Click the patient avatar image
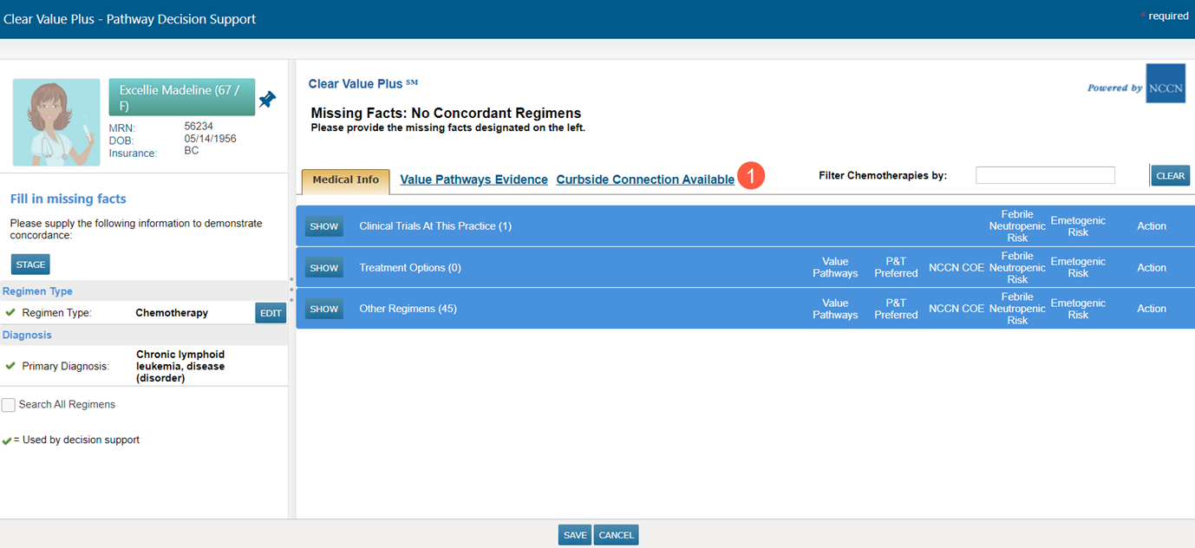1195x548 pixels. (x=56, y=122)
